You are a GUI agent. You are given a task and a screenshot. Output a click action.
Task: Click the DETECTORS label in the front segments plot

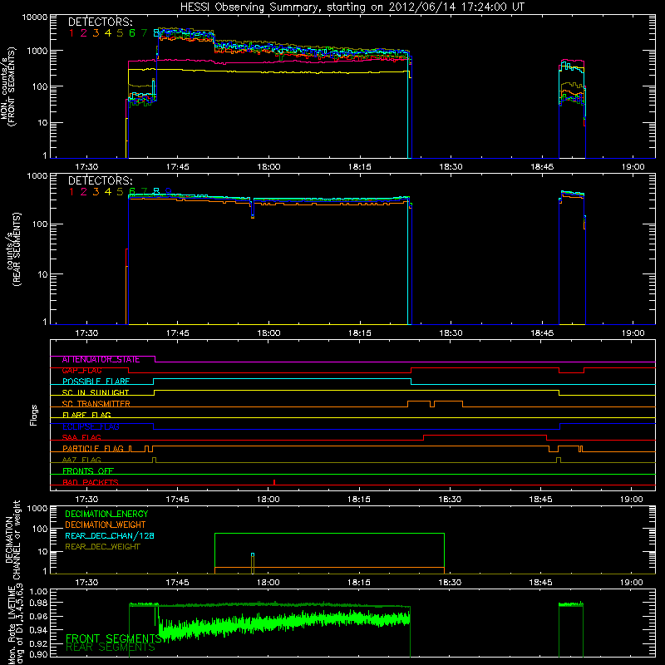(100, 22)
